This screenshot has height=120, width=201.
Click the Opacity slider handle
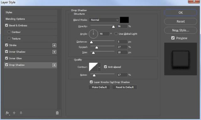[x=113, y=27]
